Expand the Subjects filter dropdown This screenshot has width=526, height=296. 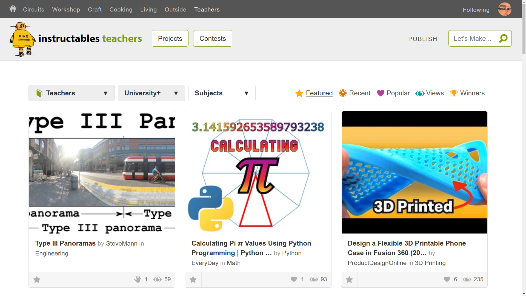coord(222,93)
